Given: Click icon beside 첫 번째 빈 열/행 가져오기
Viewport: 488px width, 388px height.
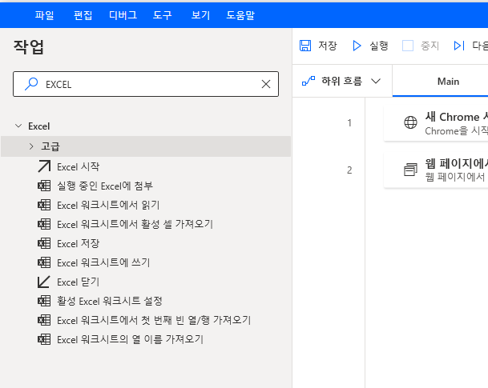Looking at the screenshot, I should coord(44,320).
